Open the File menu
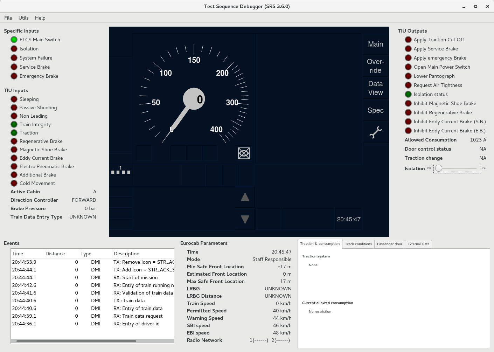 click(x=8, y=18)
